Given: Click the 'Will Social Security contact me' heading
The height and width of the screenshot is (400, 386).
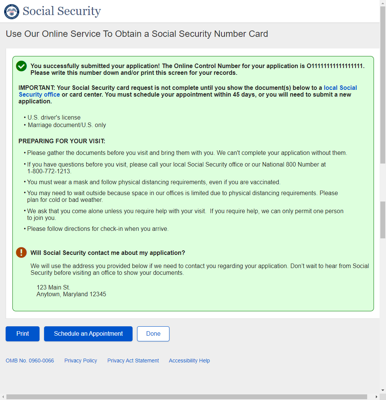Looking at the screenshot, I should point(108,253).
